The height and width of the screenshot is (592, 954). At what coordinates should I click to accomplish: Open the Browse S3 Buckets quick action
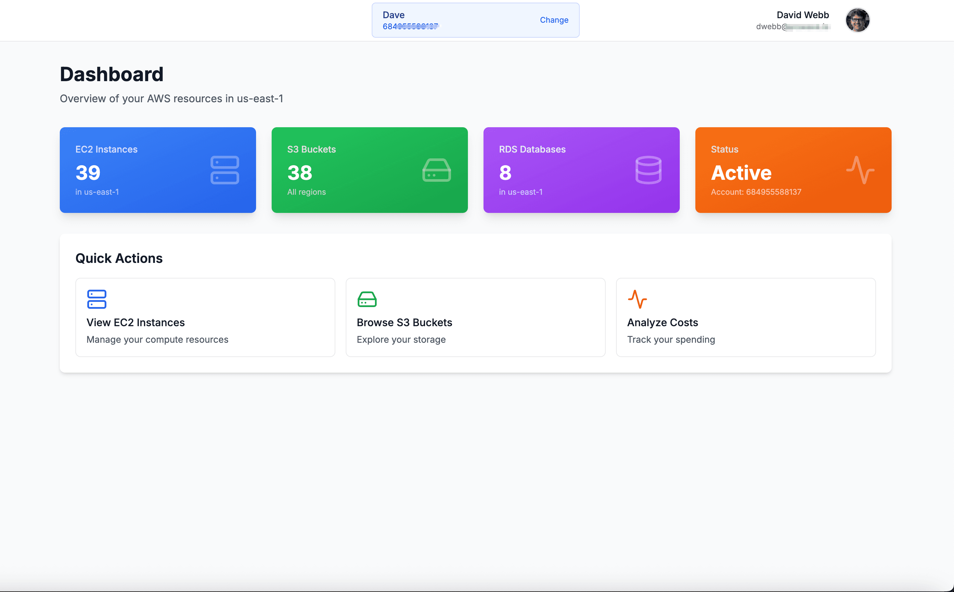click(475, 317)
